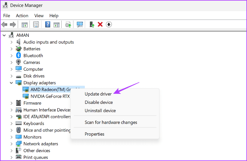Image resolution: width=247 pixels, height=161 pixels.
Task: Expand the Keyboards chevron
Action: click(x=11, y=124)
